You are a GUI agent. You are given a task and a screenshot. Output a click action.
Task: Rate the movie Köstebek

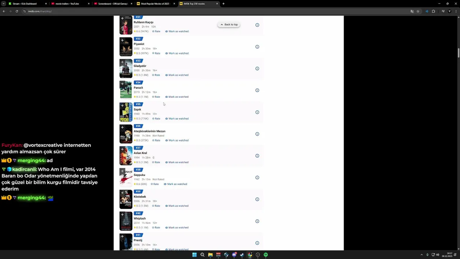click(156, 206)
